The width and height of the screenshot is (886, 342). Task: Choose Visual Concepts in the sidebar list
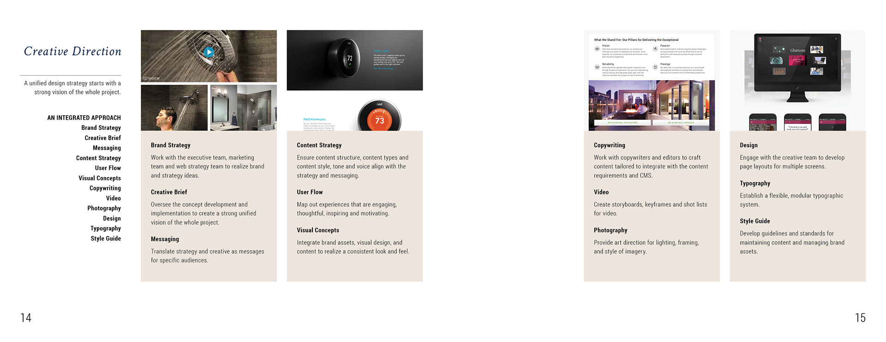[100, 178]
